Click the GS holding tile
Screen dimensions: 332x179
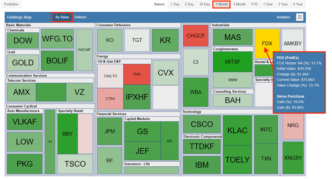143,132
